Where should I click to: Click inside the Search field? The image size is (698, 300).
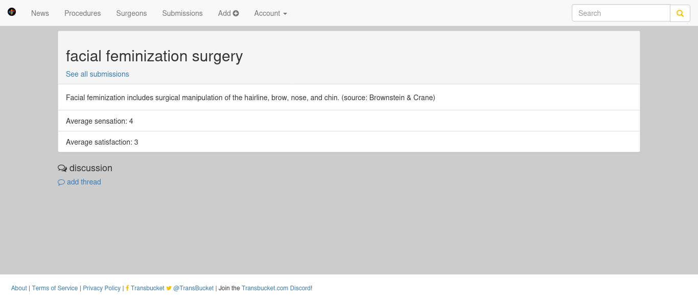click(621, 13)
